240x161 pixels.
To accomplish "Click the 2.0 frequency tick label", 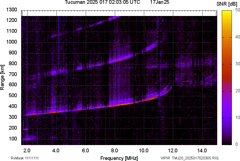I will (27, 150).
